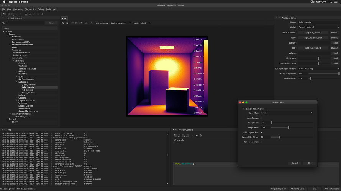The image size is (341, 191).
Task: Disable the Enable False Colors checkbox
Action: [244, 108]
